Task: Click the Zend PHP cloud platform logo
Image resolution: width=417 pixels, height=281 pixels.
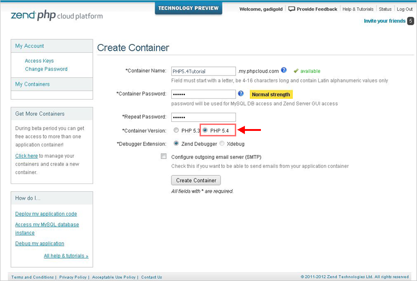Action: [56, 16]
